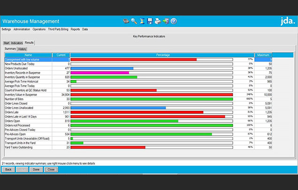Open the Third Party Billing menu
The image size is (298, 190).
click(58, 29)
